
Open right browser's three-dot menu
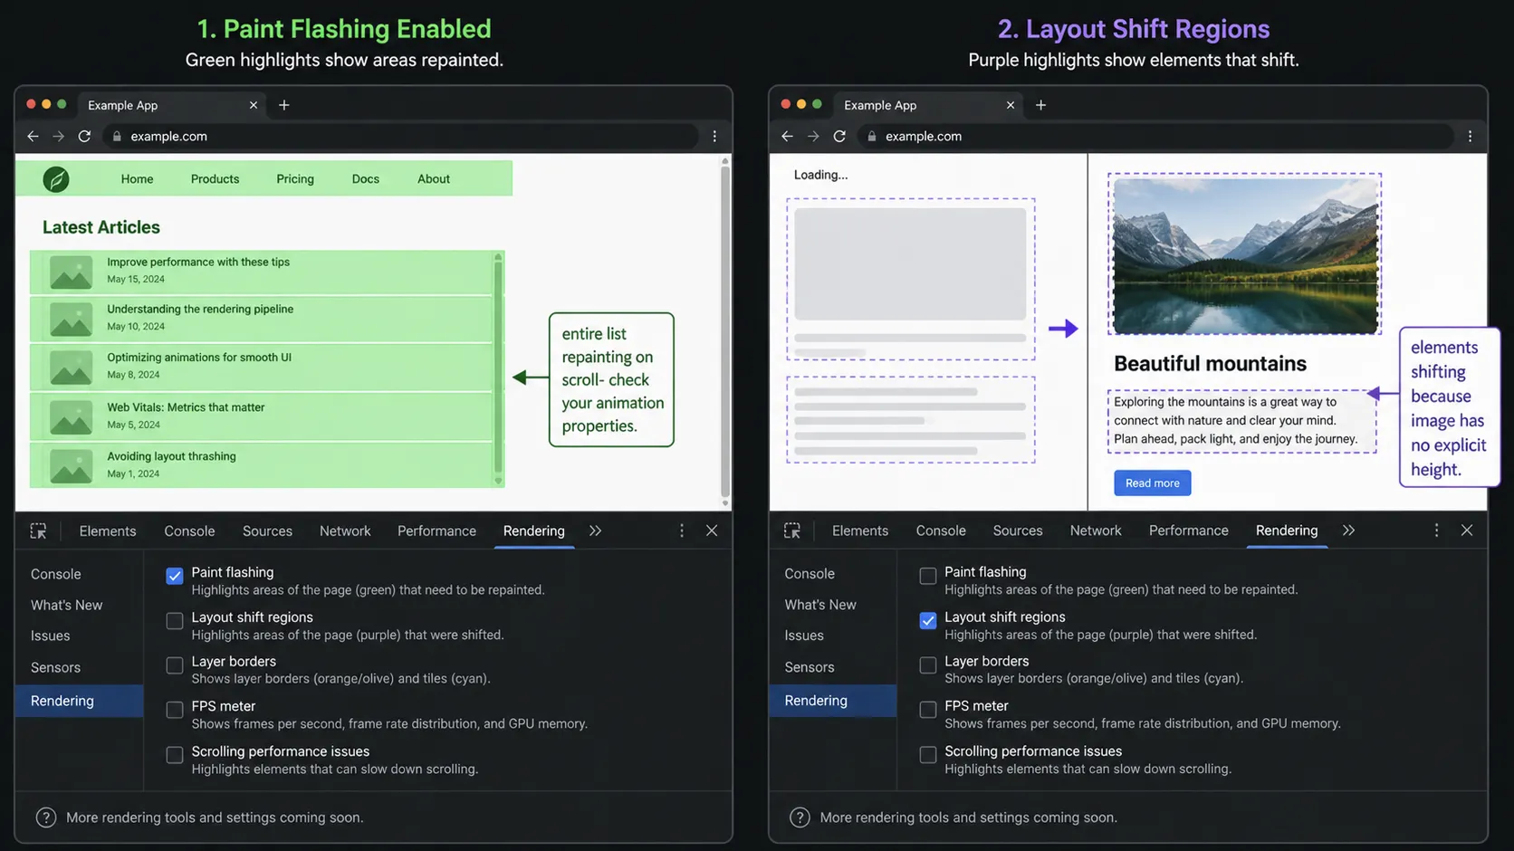coord(1470,136)
